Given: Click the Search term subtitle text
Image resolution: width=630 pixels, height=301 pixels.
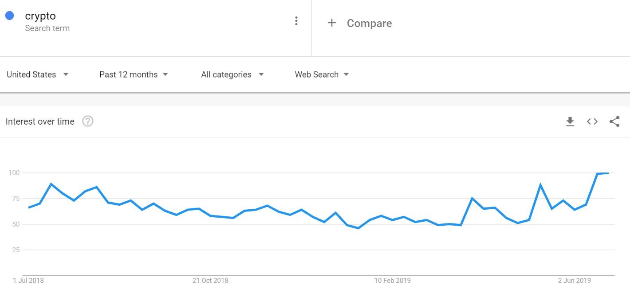Looking at the screenshot, I should [x=47, y=28].
